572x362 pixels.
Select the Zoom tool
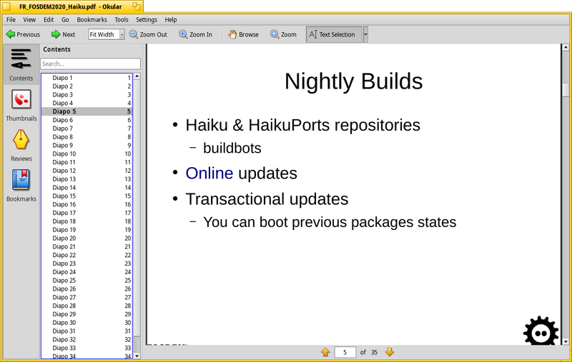[x=283, y=34]
